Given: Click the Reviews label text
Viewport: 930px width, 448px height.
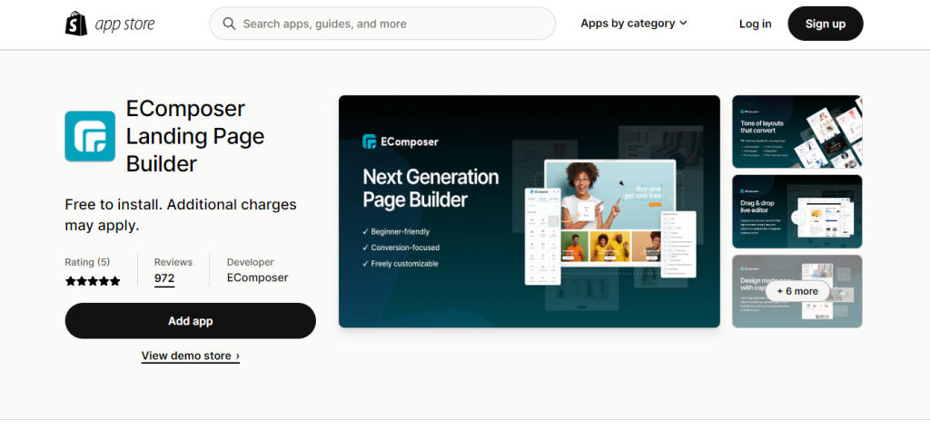Looking at the screenshot, I should click(173, 262).
